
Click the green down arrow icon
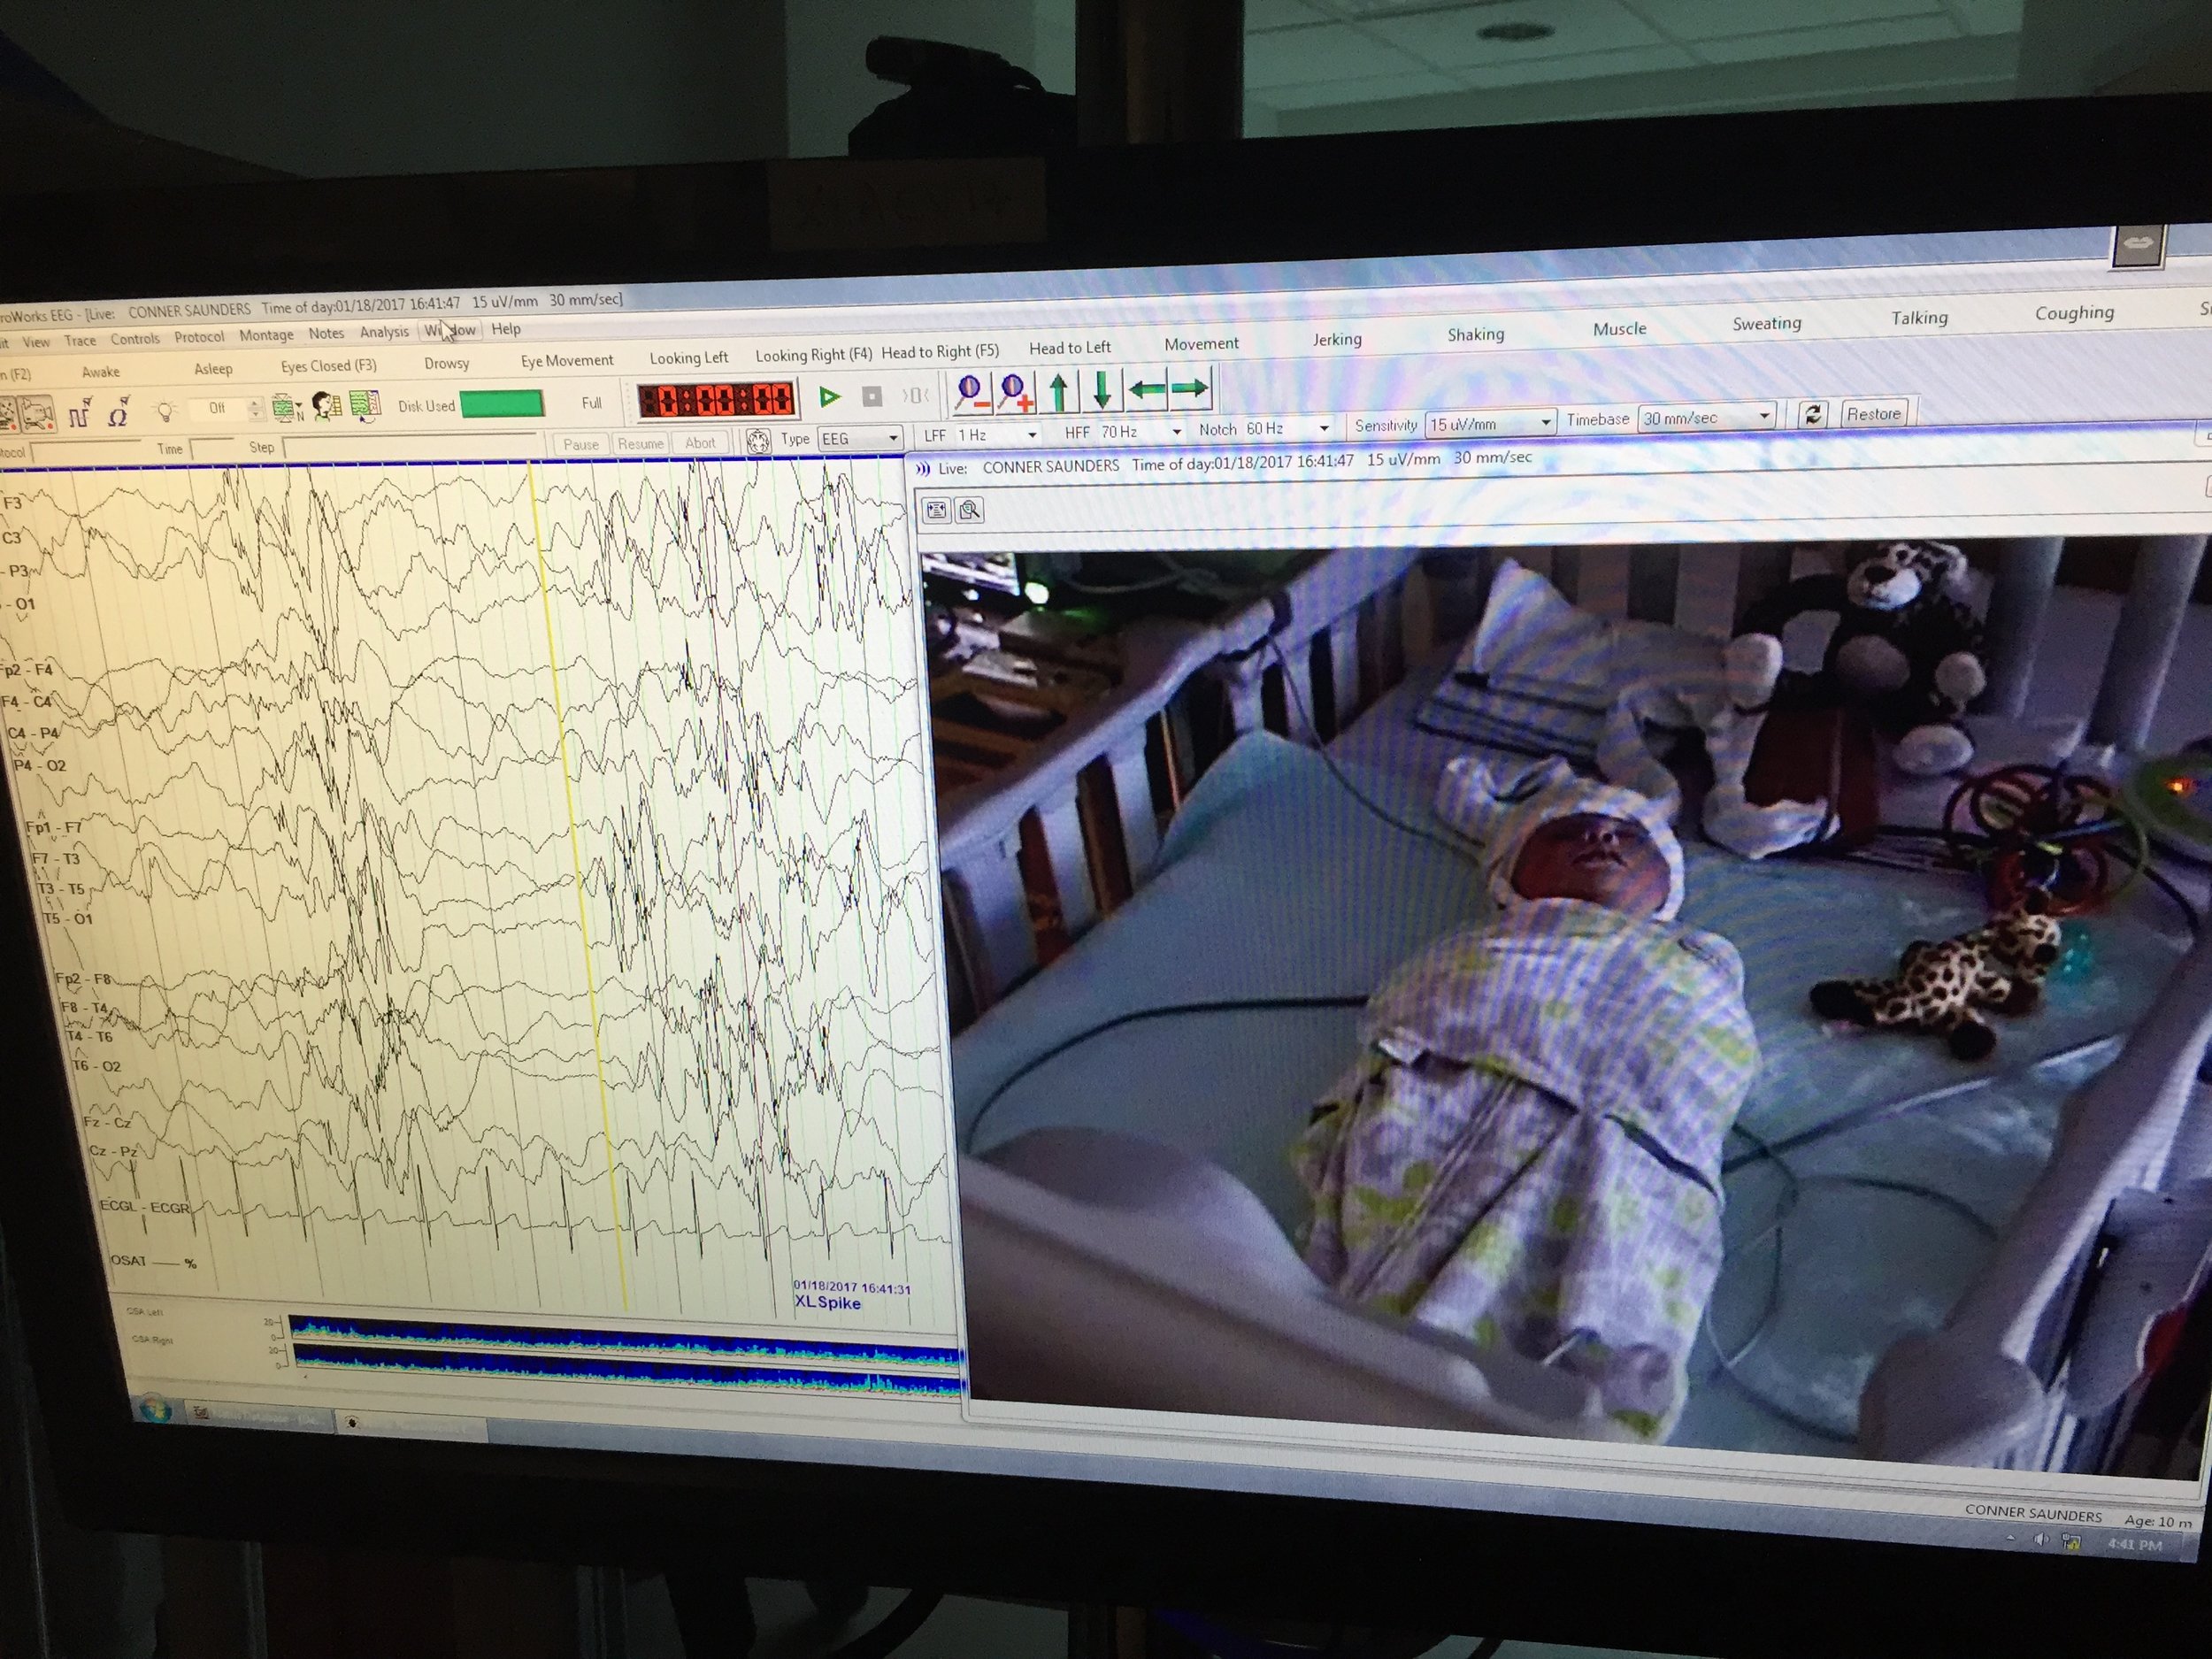(x=1102, y=389)
